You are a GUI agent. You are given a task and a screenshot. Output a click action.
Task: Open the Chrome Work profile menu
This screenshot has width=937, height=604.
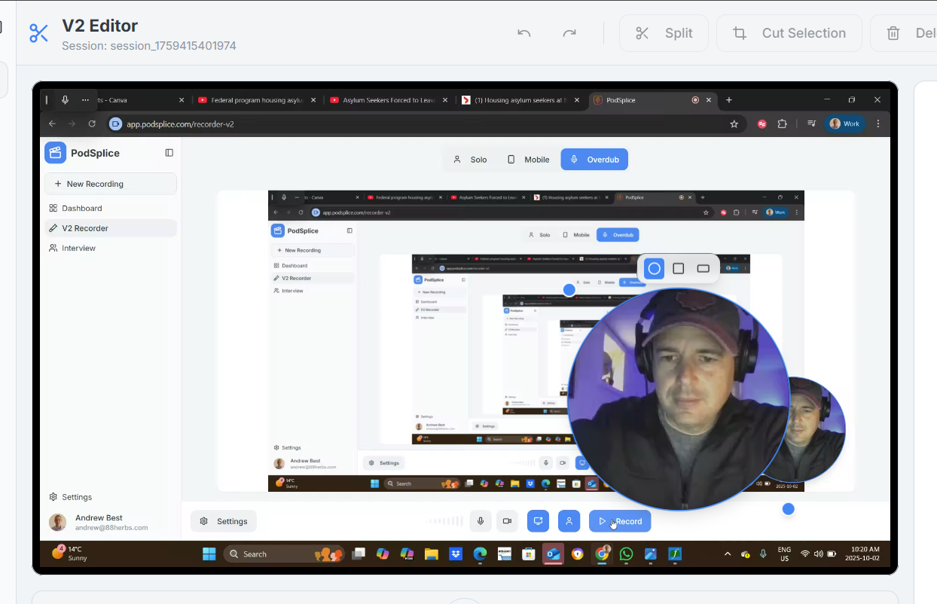click(844, 124)
